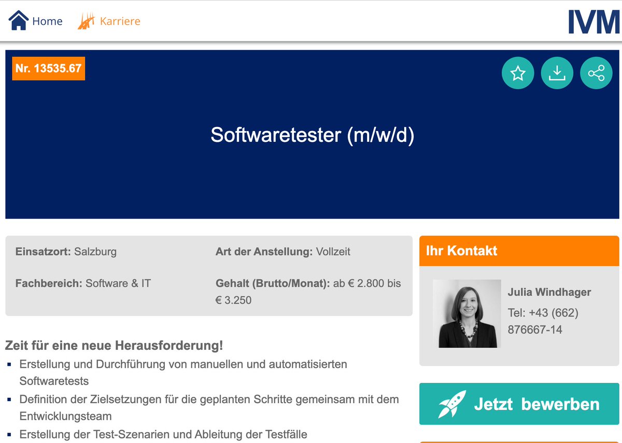This screenshot has height=443, width=622.
Task: Click the Art der Anstellung: Vollzeit text
Action: coord(283,252)
